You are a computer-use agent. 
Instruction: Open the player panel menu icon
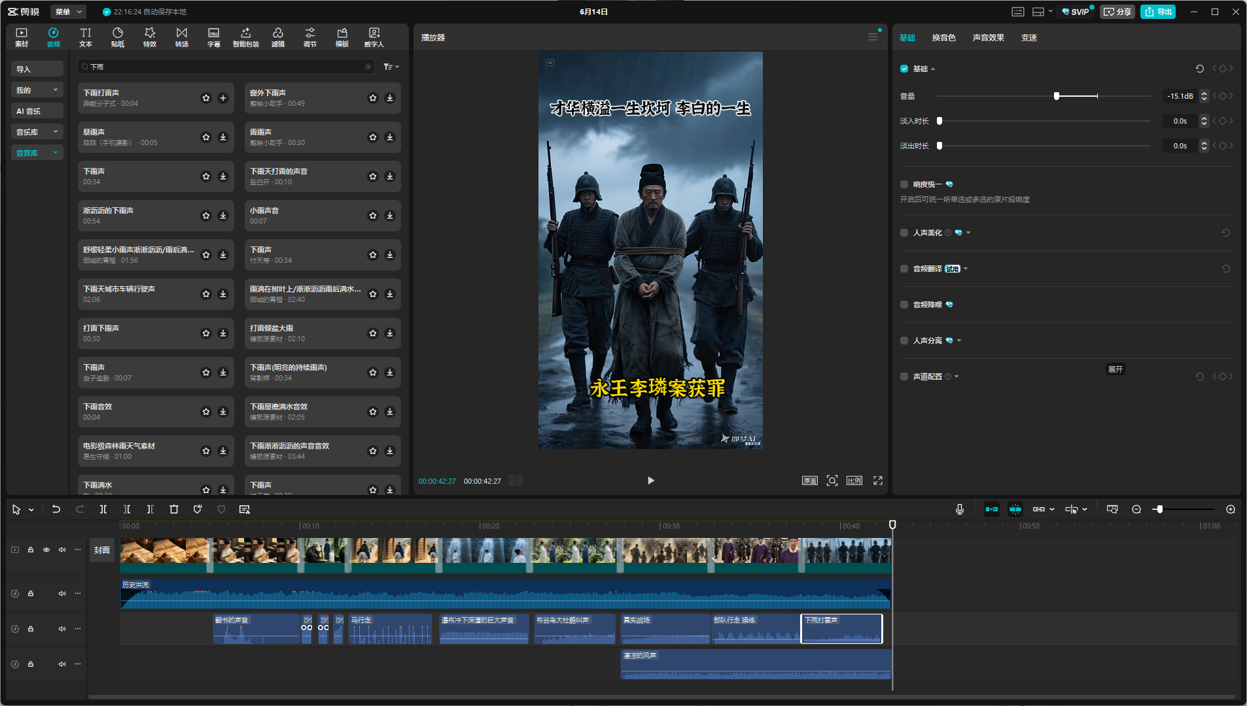[873, 37]
